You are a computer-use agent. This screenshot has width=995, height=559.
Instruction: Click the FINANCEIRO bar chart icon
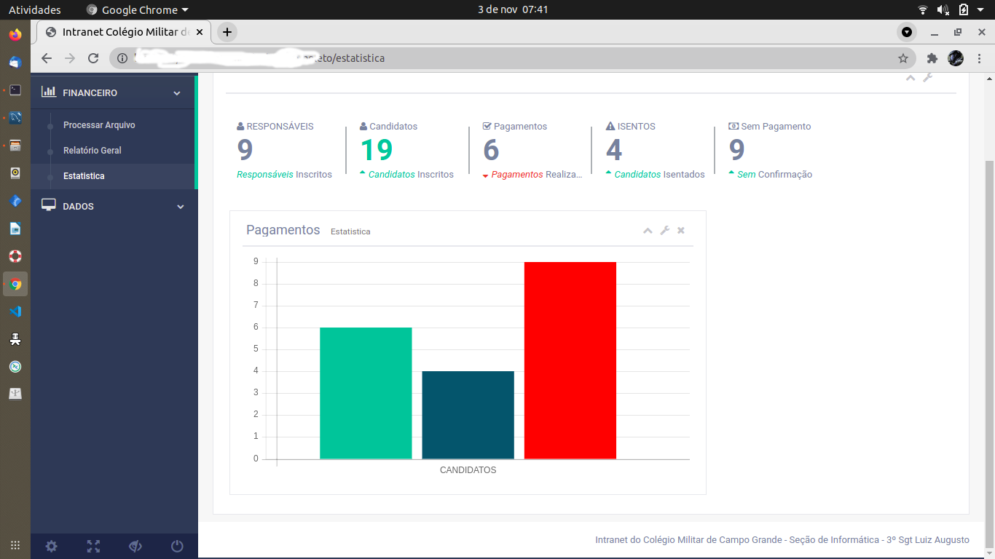(x=49, y=92)
